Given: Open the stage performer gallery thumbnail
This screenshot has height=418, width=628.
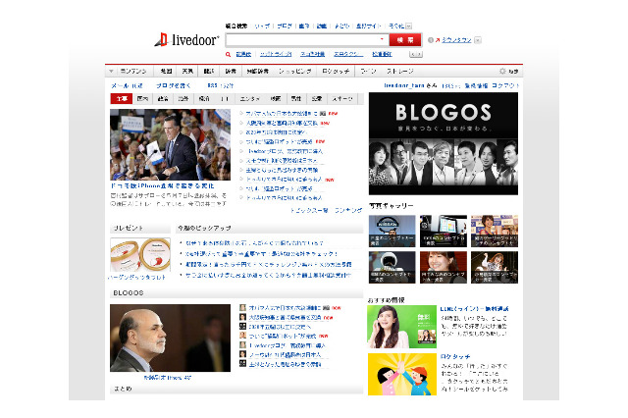Looking at the screenshot, I should [495, 267].
